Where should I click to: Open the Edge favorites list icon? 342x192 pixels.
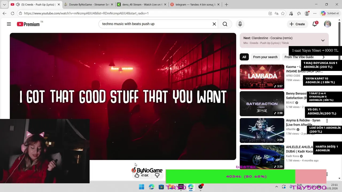click(x=299, y=13)
